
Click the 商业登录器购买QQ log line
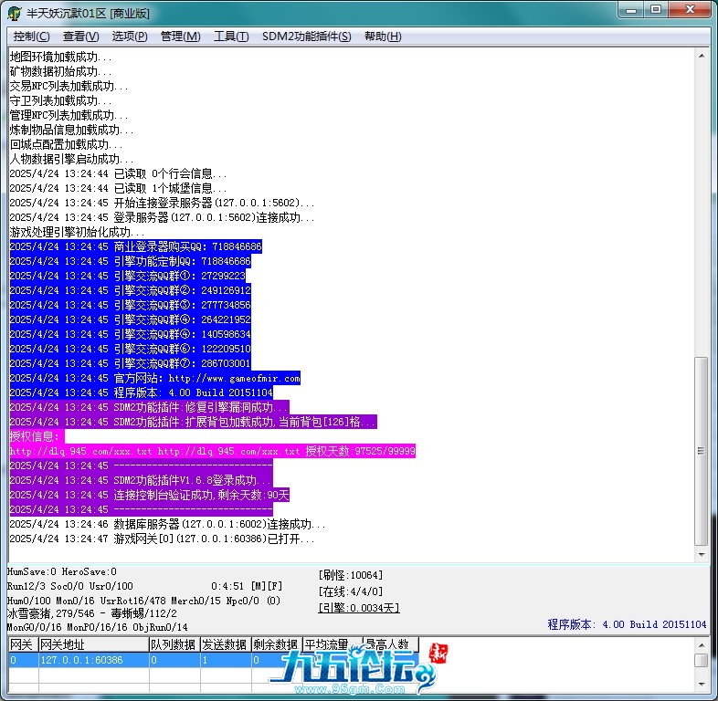135,246
